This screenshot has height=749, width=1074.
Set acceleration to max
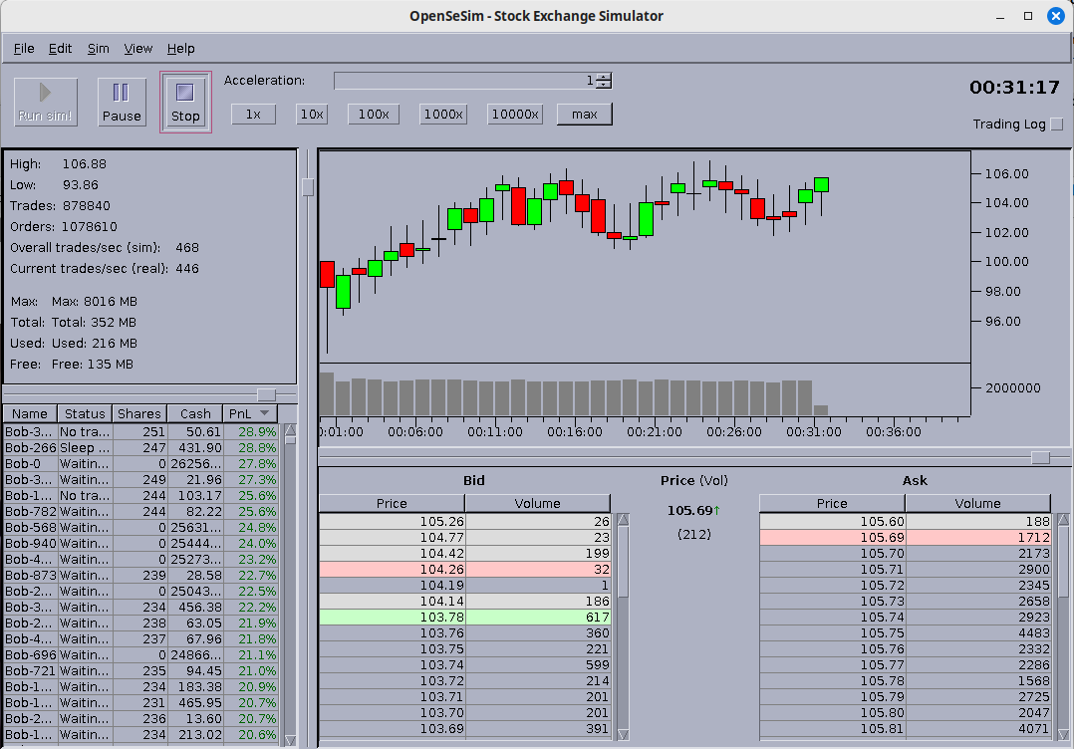click(x=584, y=115)
